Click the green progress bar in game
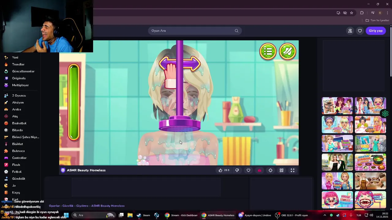 click(74, 102)
